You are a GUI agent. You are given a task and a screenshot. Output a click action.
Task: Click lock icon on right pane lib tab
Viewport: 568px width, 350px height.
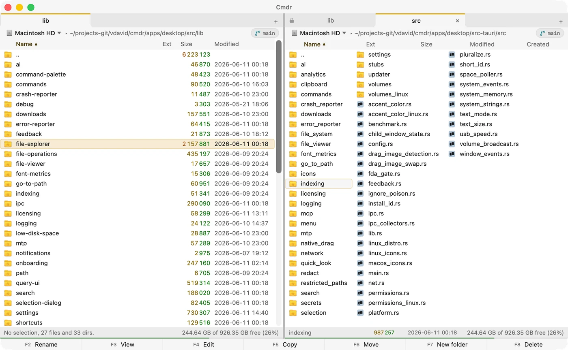pyautogui.click(x=292, y=21)
